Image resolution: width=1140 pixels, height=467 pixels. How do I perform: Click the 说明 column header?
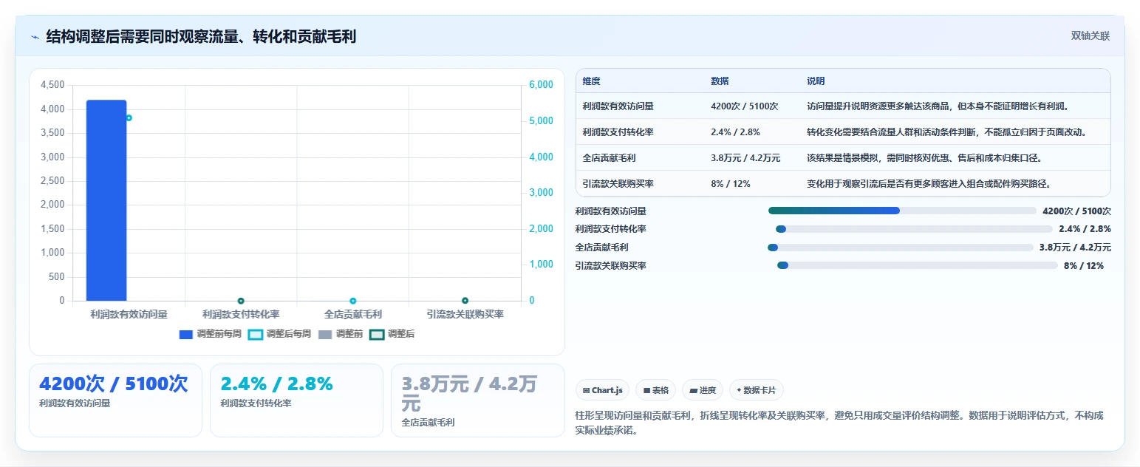coord(816,81)
